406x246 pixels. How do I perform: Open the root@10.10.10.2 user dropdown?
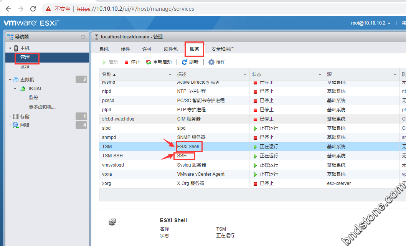[371, 23]
